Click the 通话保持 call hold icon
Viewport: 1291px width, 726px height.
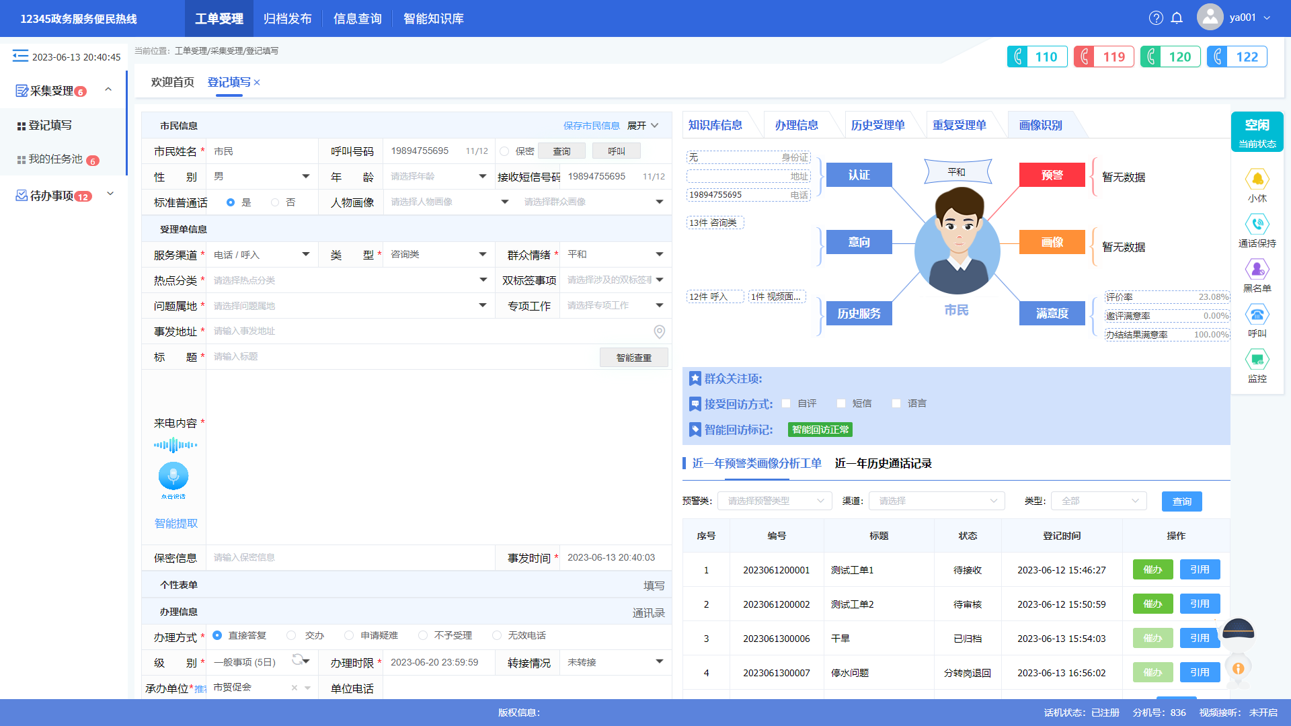(x=1257, y=225)
